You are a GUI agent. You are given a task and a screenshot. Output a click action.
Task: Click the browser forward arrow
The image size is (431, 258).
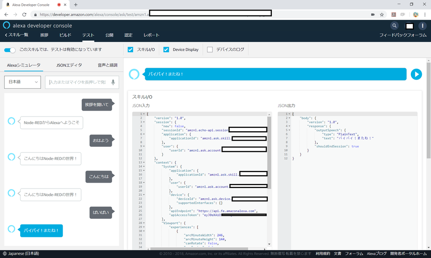click(x=15, y=15)
